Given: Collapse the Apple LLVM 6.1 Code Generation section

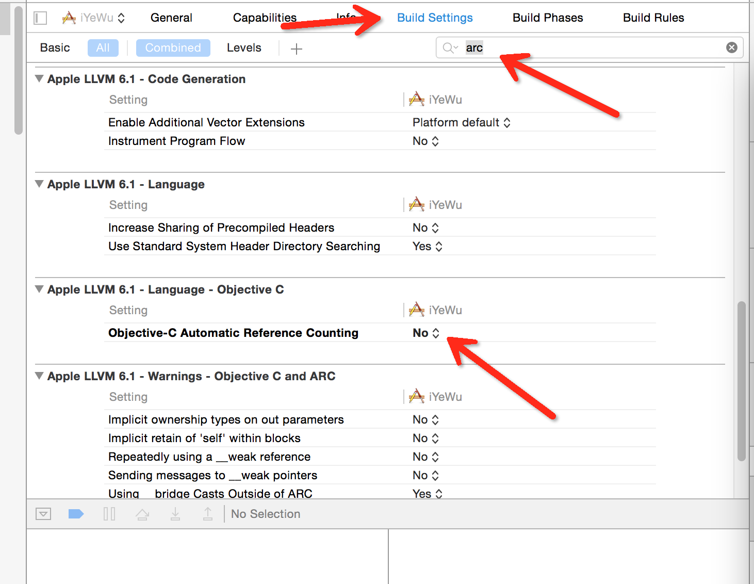Looking at the screenshot, I should pos(39,79).
